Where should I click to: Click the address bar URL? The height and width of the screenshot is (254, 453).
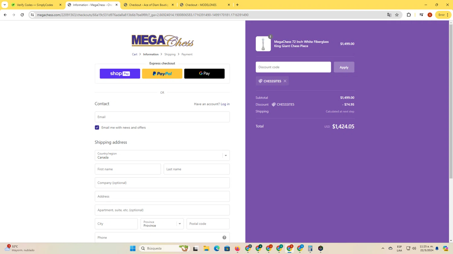(143, 15)
